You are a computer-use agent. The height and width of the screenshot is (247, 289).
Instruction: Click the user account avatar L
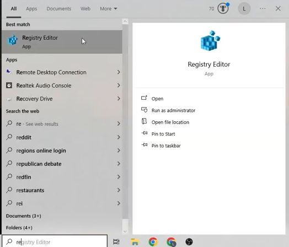pyautogui.click(x=244, y=8)
